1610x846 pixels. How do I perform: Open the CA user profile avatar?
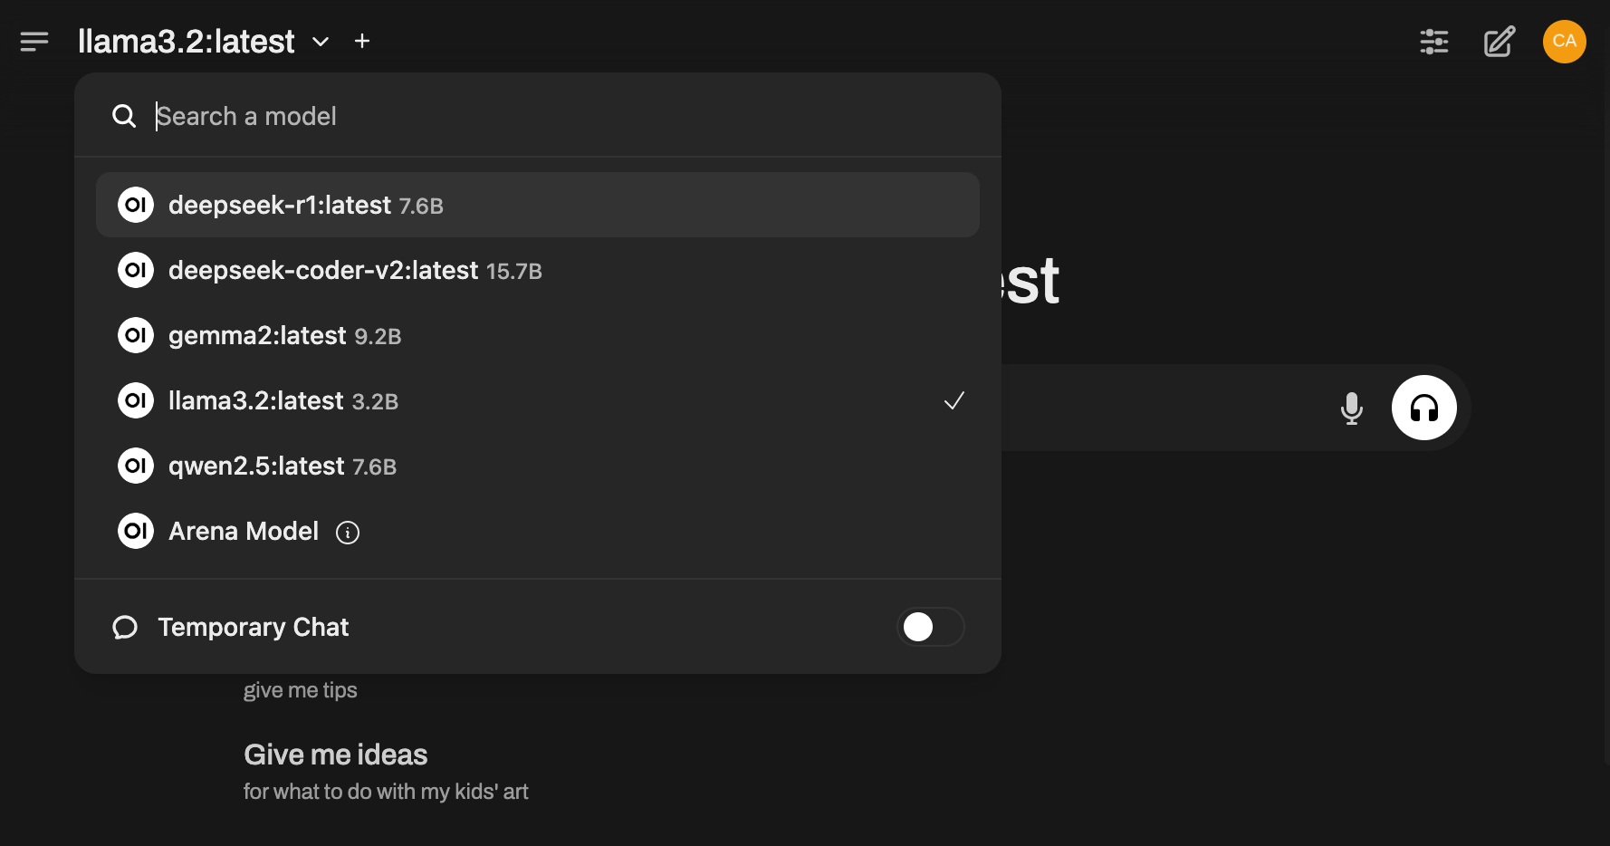[1564, 42]
